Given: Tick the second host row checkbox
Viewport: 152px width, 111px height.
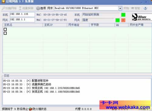Looking at the screenshot, I should point(5,33).
